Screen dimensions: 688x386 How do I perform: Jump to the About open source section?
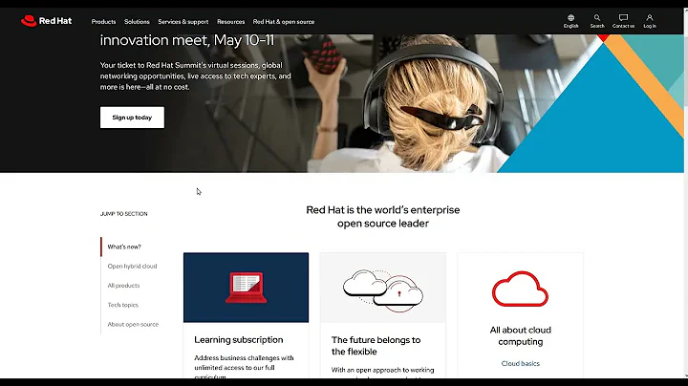click(x=133, y=324)
